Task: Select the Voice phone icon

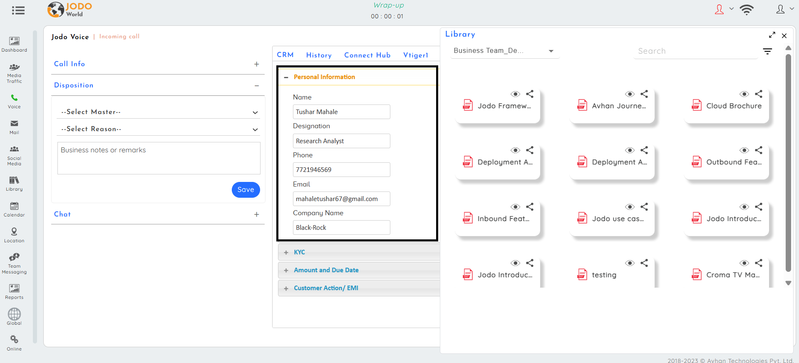Action: tap(14, 98)
